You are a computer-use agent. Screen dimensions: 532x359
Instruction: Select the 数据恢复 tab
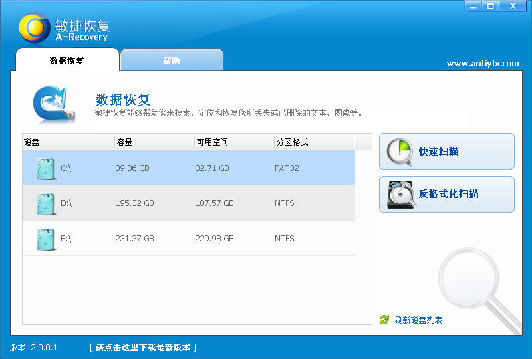click(66, 60)
